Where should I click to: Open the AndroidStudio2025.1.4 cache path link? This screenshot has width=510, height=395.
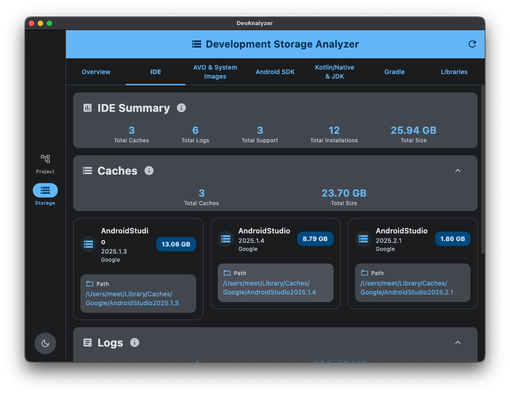(269, 288)
